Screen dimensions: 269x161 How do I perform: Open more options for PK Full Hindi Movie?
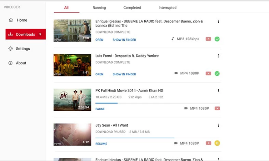(219, 90)
